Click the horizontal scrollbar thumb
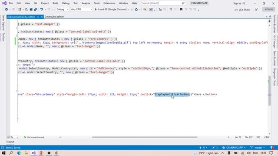The image size is (278, 156). 145,137
